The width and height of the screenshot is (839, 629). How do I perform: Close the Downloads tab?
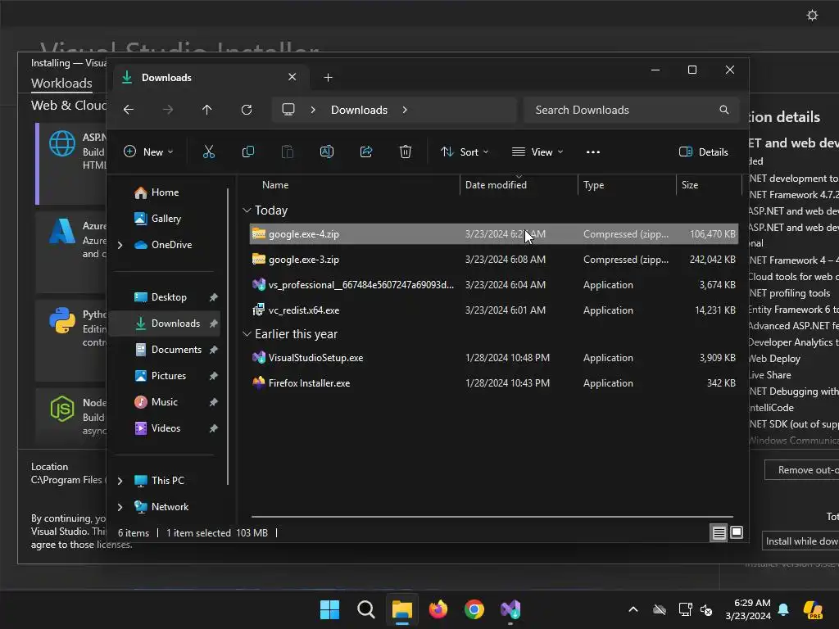coord(293,77)
